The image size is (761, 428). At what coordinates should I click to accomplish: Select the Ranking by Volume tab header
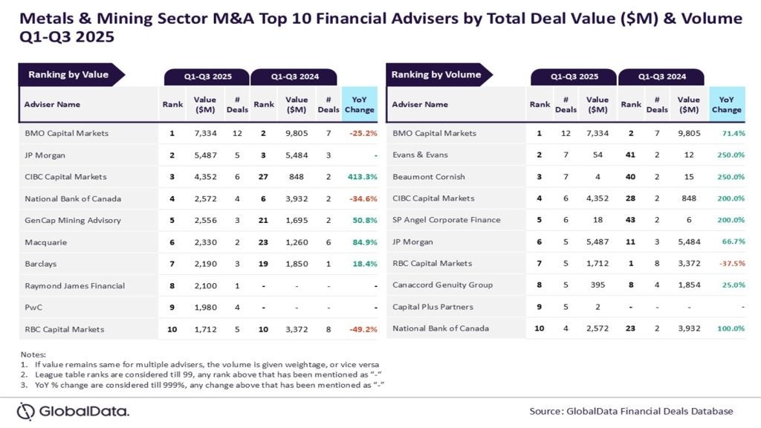point(436,74)
